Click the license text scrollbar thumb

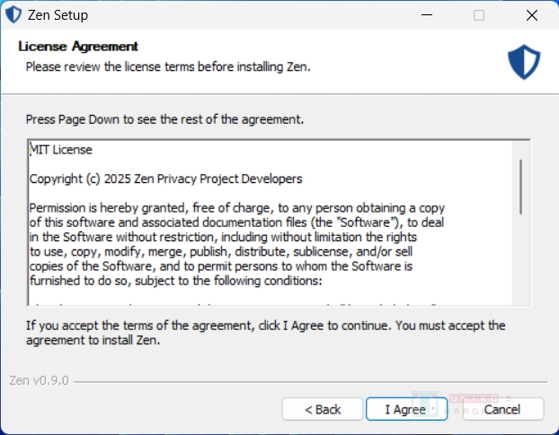point(521,187)
